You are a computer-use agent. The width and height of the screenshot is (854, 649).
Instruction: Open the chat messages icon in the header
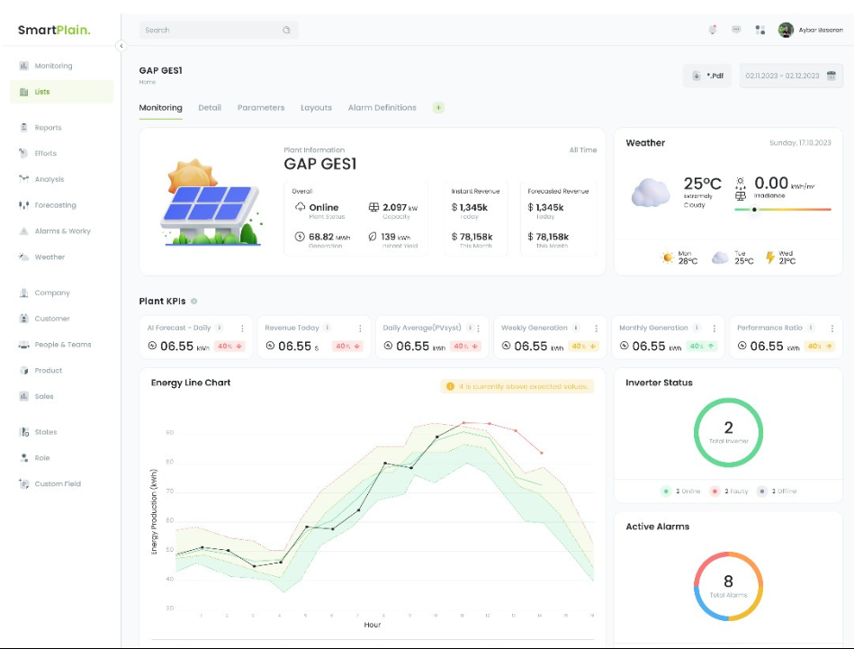click(736, 30)
